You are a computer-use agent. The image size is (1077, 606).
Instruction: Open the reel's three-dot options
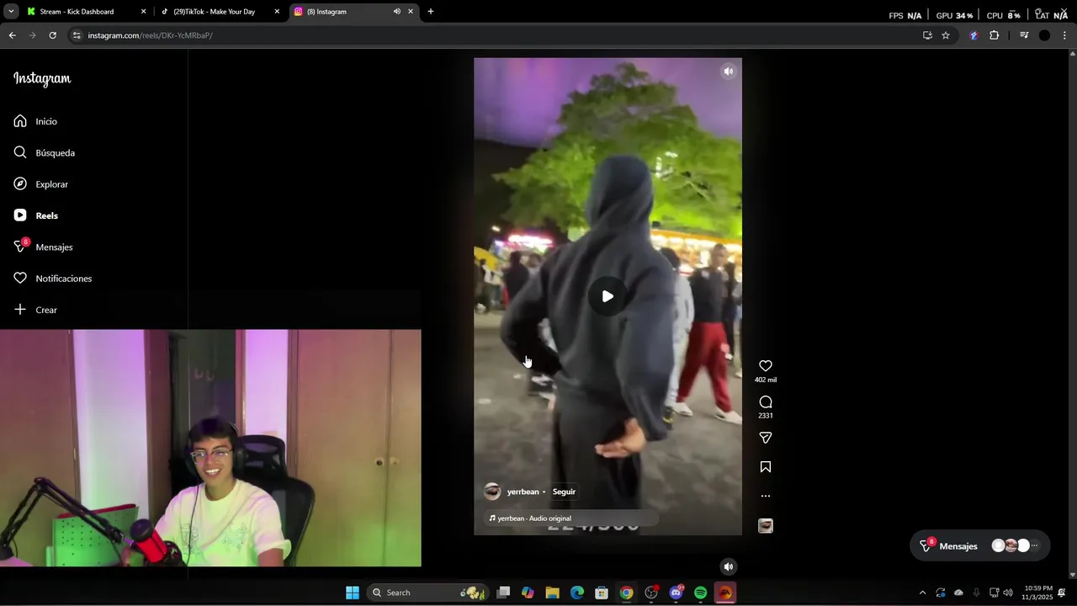766,496
